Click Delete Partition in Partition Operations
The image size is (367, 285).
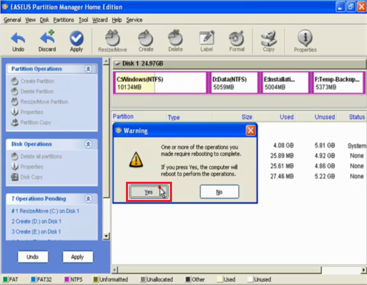click(37, 92)
